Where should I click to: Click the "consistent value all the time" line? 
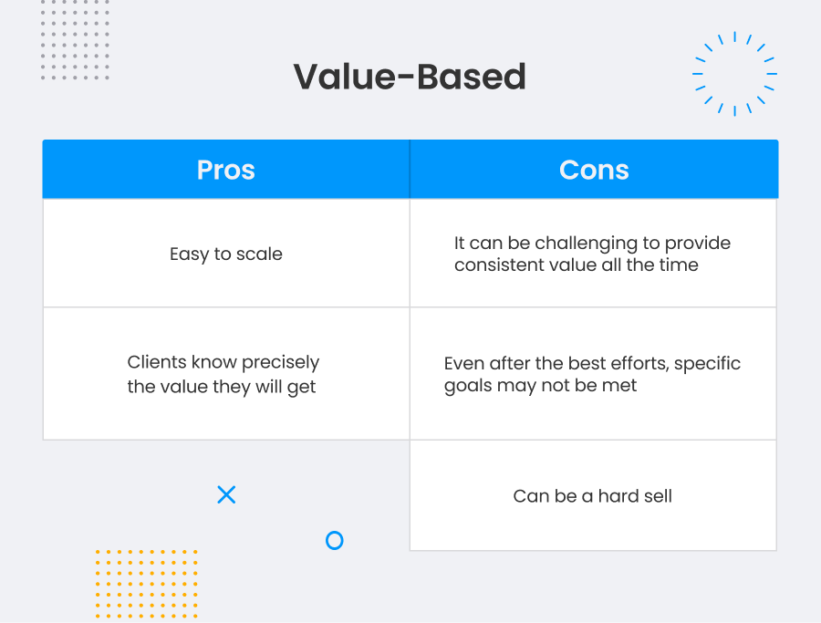pyautogui.click(x=576, y=265)
